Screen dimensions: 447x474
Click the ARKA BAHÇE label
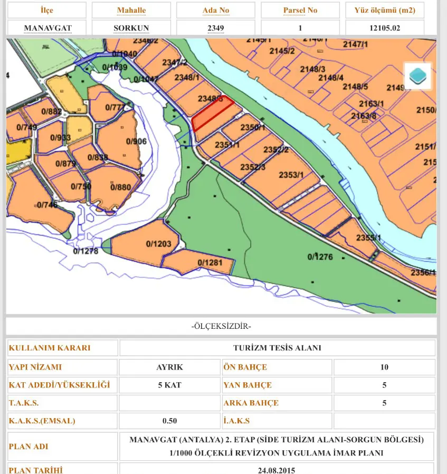pos(251,403)
